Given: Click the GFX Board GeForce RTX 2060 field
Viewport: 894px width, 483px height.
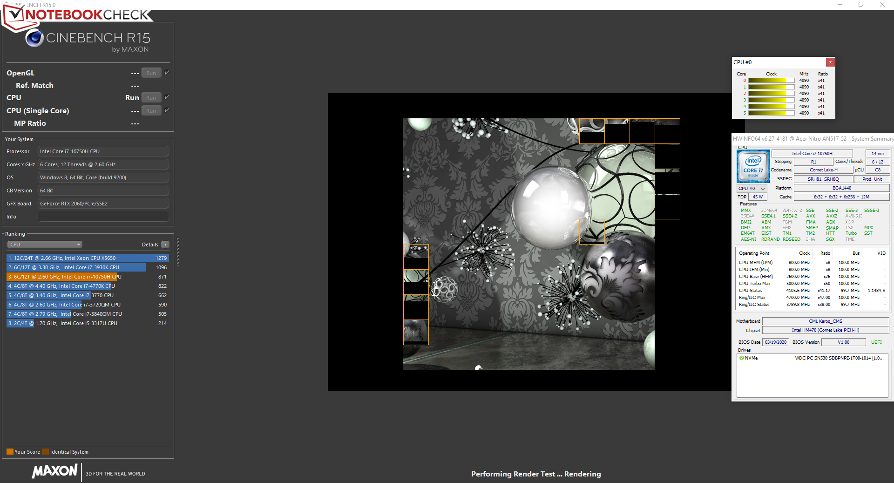Looking at the screenshot, I should 103,204.
